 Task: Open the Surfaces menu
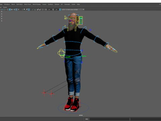[x=50, y=4]
